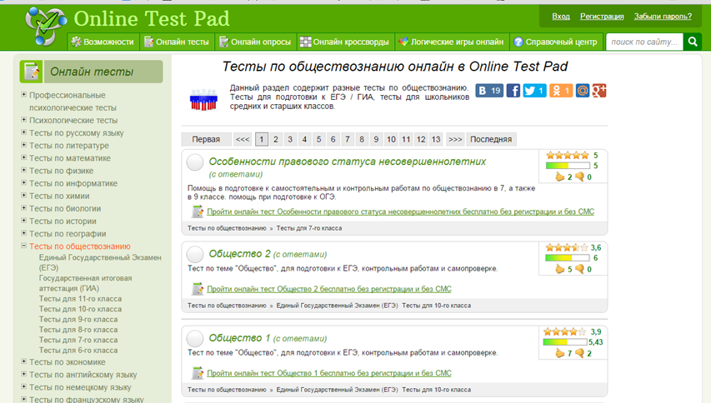Select round marker of Общество 2 test
This screenshot has width=711, height=403.
195,254
